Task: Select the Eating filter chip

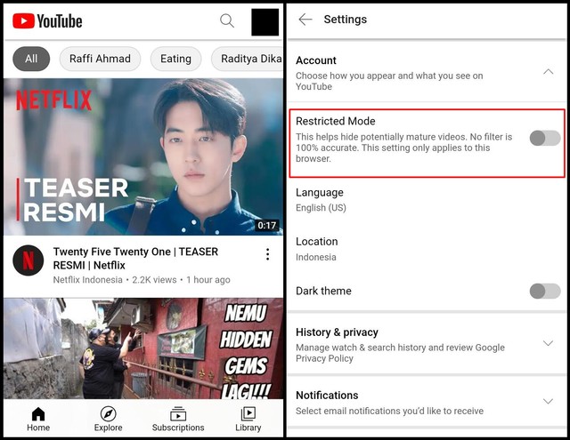Action: coord(176,59)
